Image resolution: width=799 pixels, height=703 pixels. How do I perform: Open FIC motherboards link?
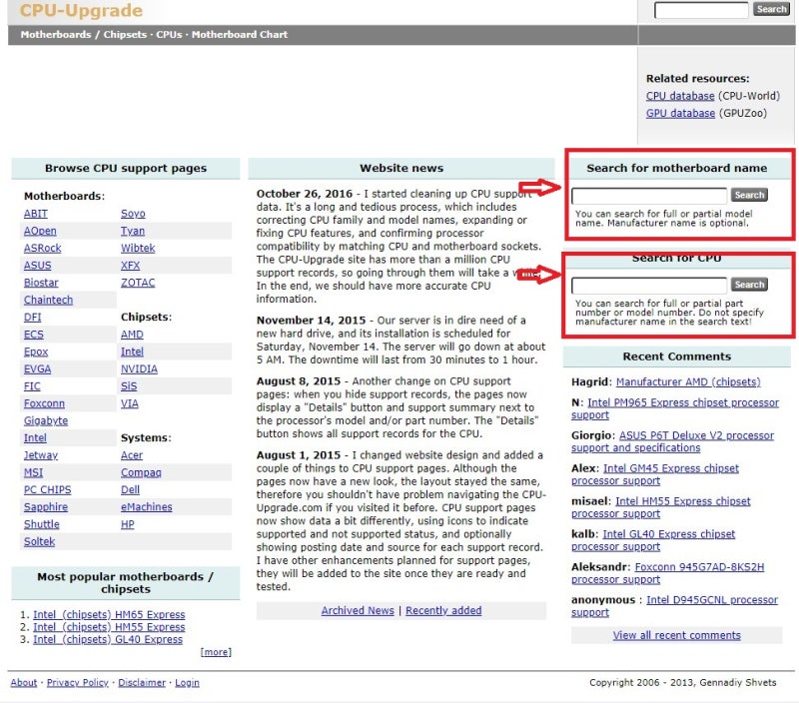click(x=32, y=386)
